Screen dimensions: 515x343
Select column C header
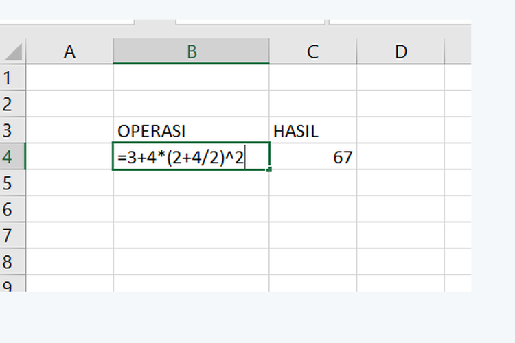[312, 51]
